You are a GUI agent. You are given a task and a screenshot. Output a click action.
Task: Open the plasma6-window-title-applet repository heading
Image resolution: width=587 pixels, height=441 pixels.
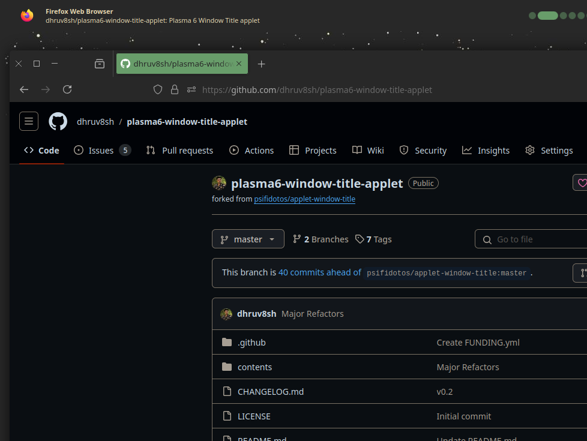coord(317,184)
